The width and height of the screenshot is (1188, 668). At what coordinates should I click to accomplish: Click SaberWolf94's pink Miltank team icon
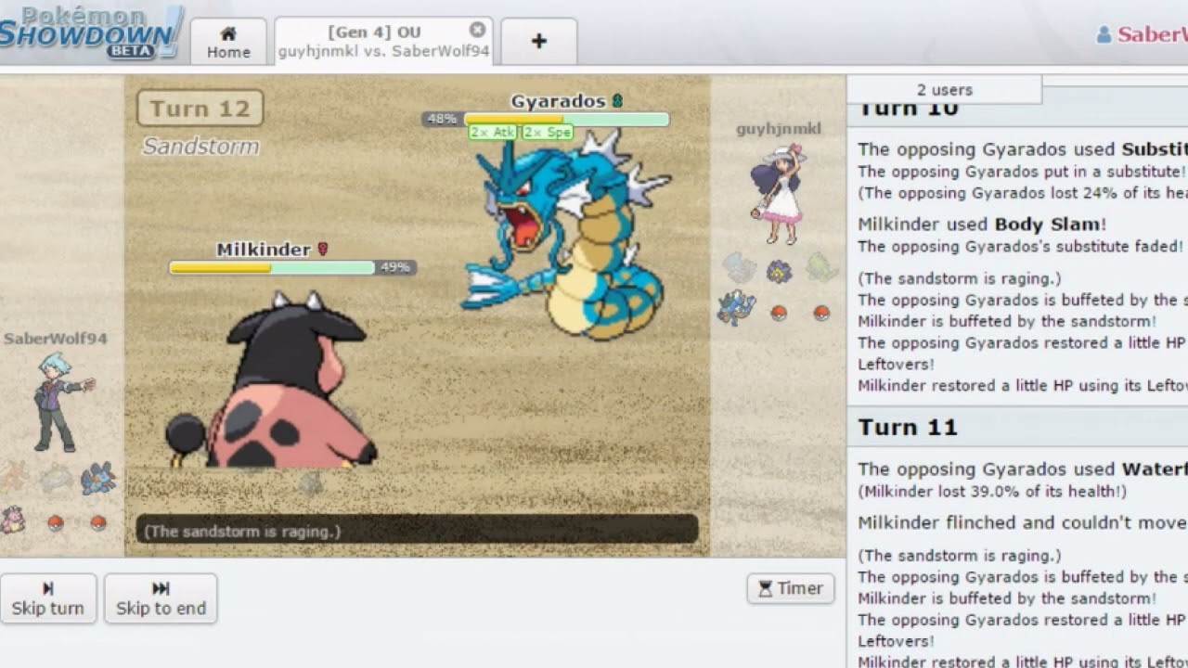[x=11, y=520]
